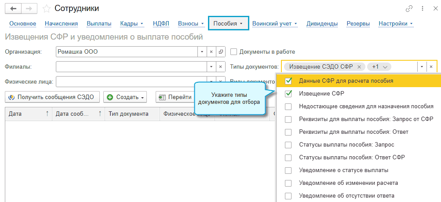Screen dimensions: 441x202
Task: Check Недостающие сведения для назначения пособия
Action: [288, 107]
